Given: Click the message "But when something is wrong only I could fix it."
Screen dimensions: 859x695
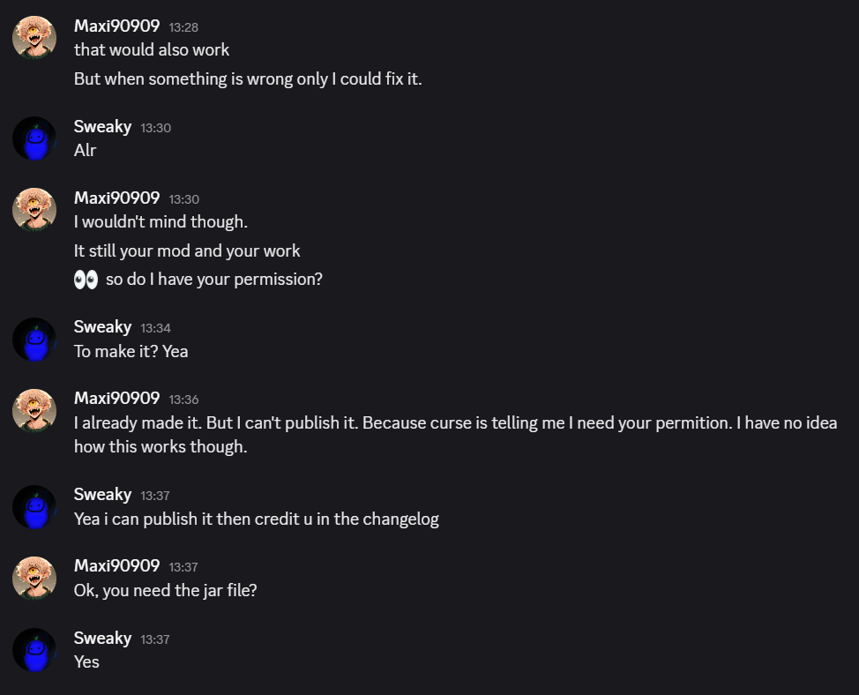Looking at the screenshot, I should [248, 78].
